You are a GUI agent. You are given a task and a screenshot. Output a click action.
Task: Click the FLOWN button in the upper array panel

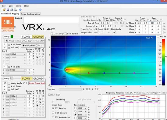point(26,37)
